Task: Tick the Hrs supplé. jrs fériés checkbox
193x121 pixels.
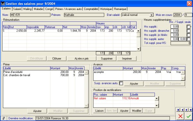Action: pos(188,35)
